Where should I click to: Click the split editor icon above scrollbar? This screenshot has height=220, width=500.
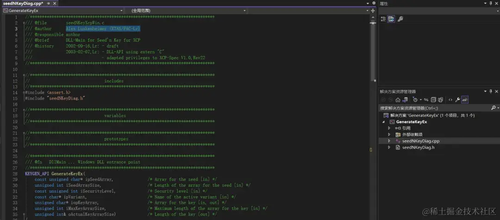pyautogui.click(x=373, y=11)
